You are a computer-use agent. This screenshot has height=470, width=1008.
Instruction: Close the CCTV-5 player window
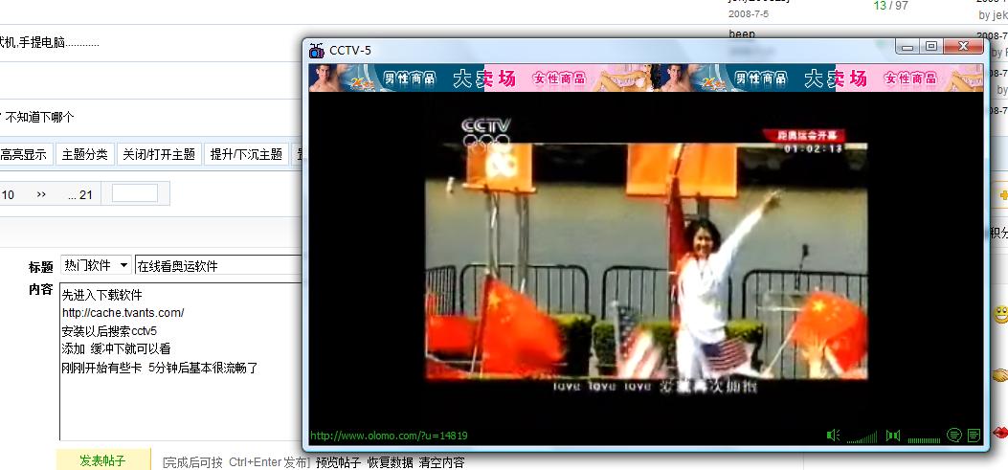(x=963, y=46)
